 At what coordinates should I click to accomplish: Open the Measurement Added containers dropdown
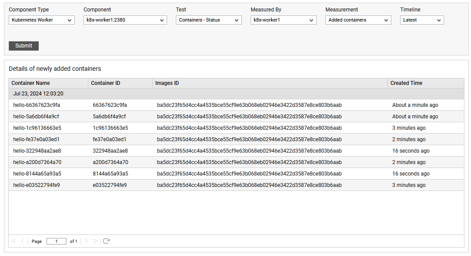pos(358,20)
